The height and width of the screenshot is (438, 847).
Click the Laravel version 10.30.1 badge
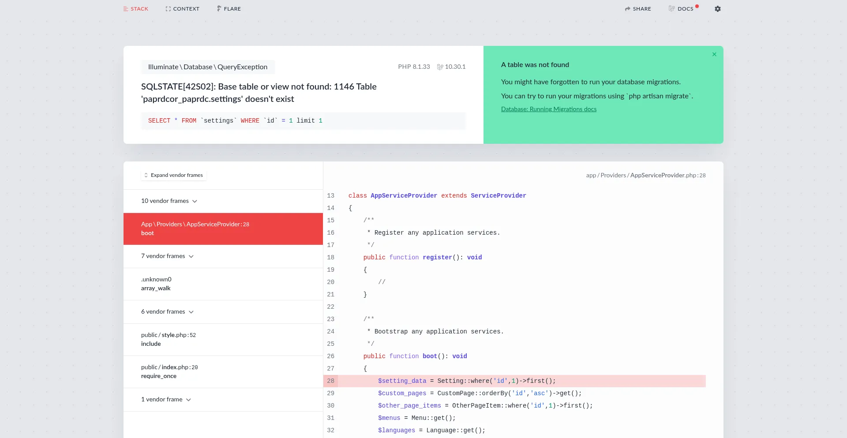pyautogui.click(x=451, y=67)
